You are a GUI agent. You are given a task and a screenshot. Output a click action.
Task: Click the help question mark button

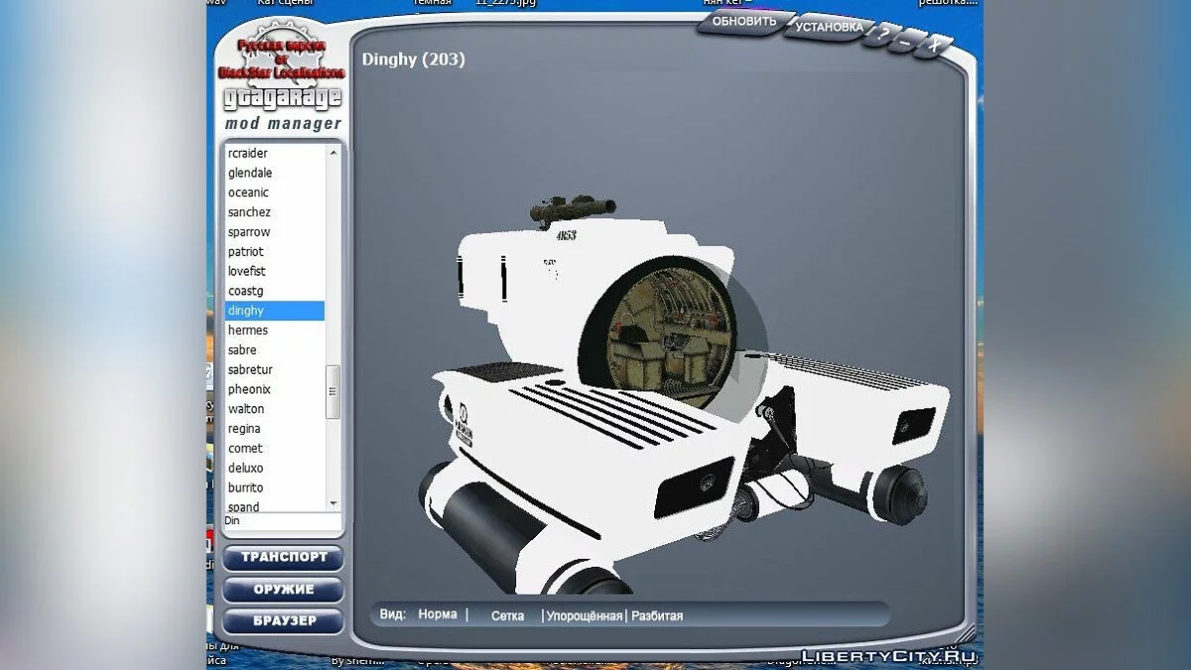coord(881,37)
